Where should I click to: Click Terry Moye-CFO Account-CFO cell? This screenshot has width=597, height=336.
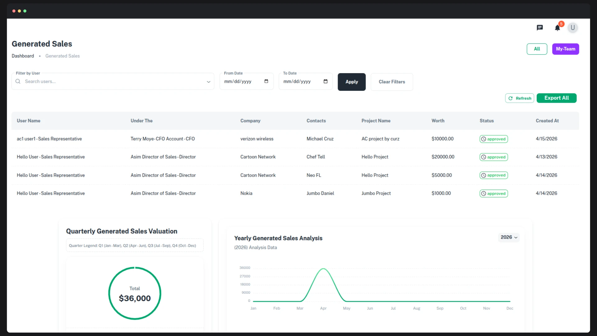(163, 139)
